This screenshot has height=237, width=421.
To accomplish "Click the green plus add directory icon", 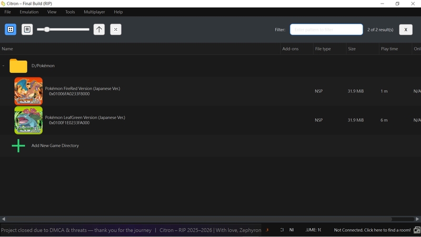I will point(18,146).
